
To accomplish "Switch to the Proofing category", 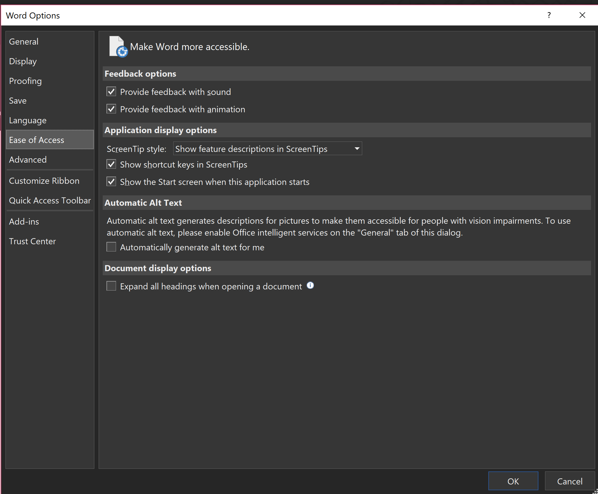I will pos(25,81).
